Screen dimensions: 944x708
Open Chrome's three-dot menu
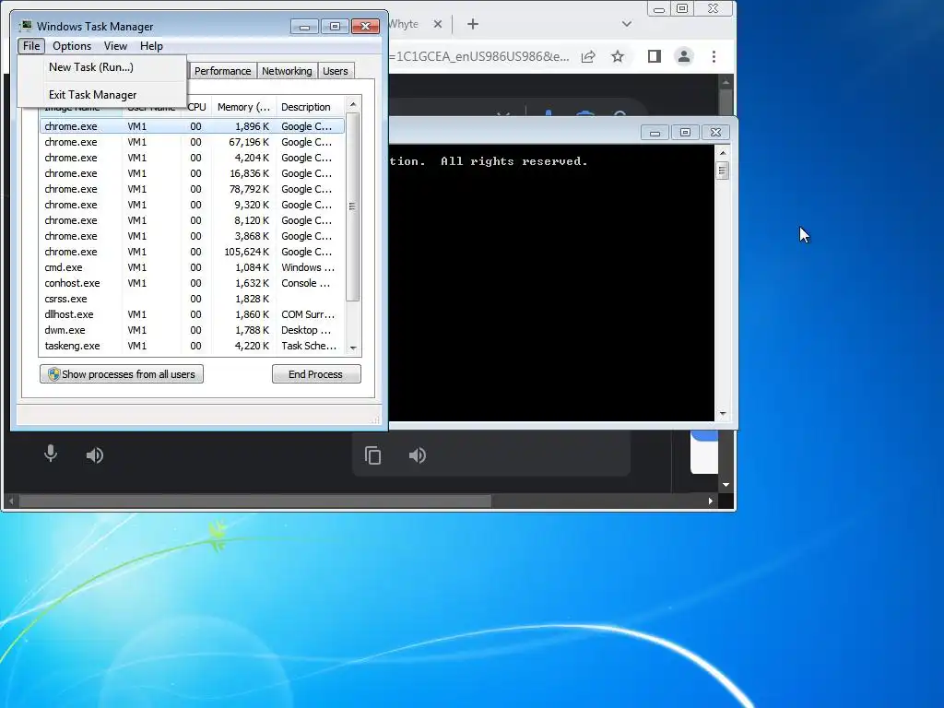coord(714,56)
